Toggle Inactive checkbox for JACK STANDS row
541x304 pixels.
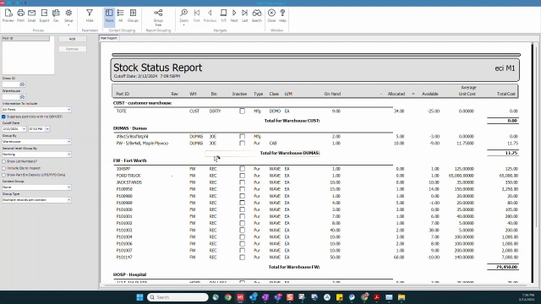243,182
